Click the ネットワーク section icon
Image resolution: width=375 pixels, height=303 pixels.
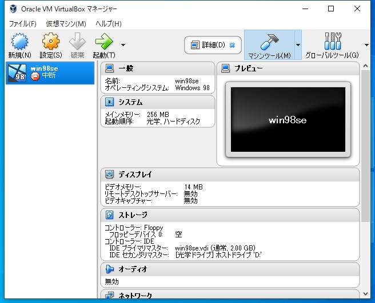click(110, 295)
